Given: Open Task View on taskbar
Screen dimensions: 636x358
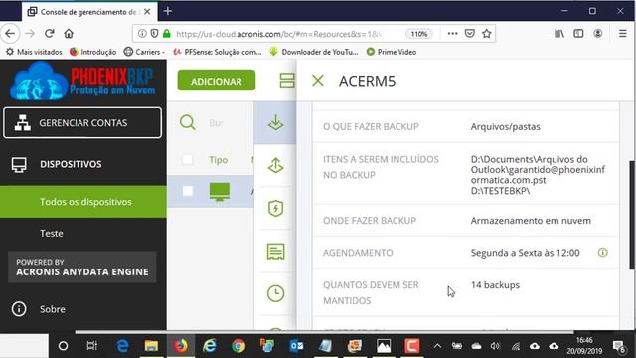Looking at the screenshot, I should (92, 346).
